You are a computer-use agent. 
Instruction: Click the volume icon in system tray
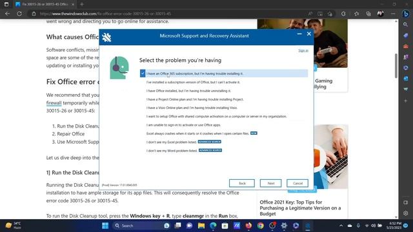tap(373, 226)
